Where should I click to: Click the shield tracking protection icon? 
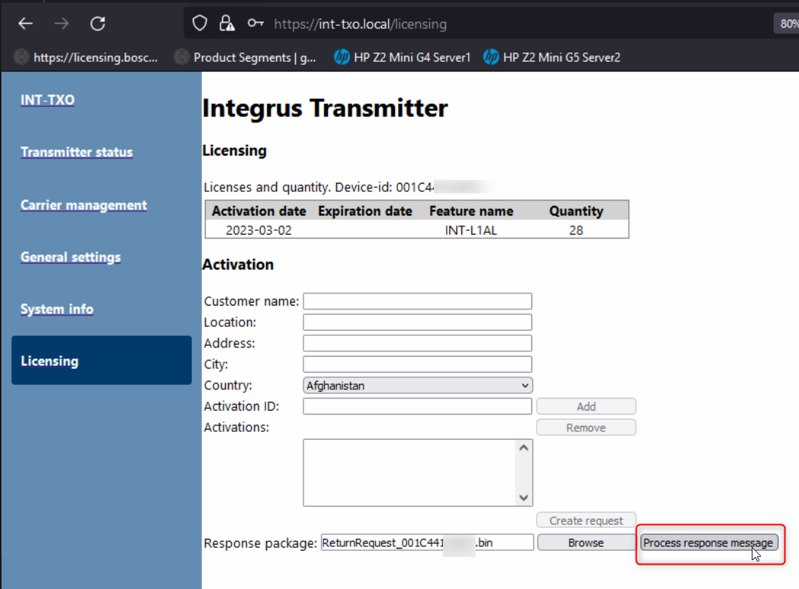pyautogui.click(x=200, y=24)
